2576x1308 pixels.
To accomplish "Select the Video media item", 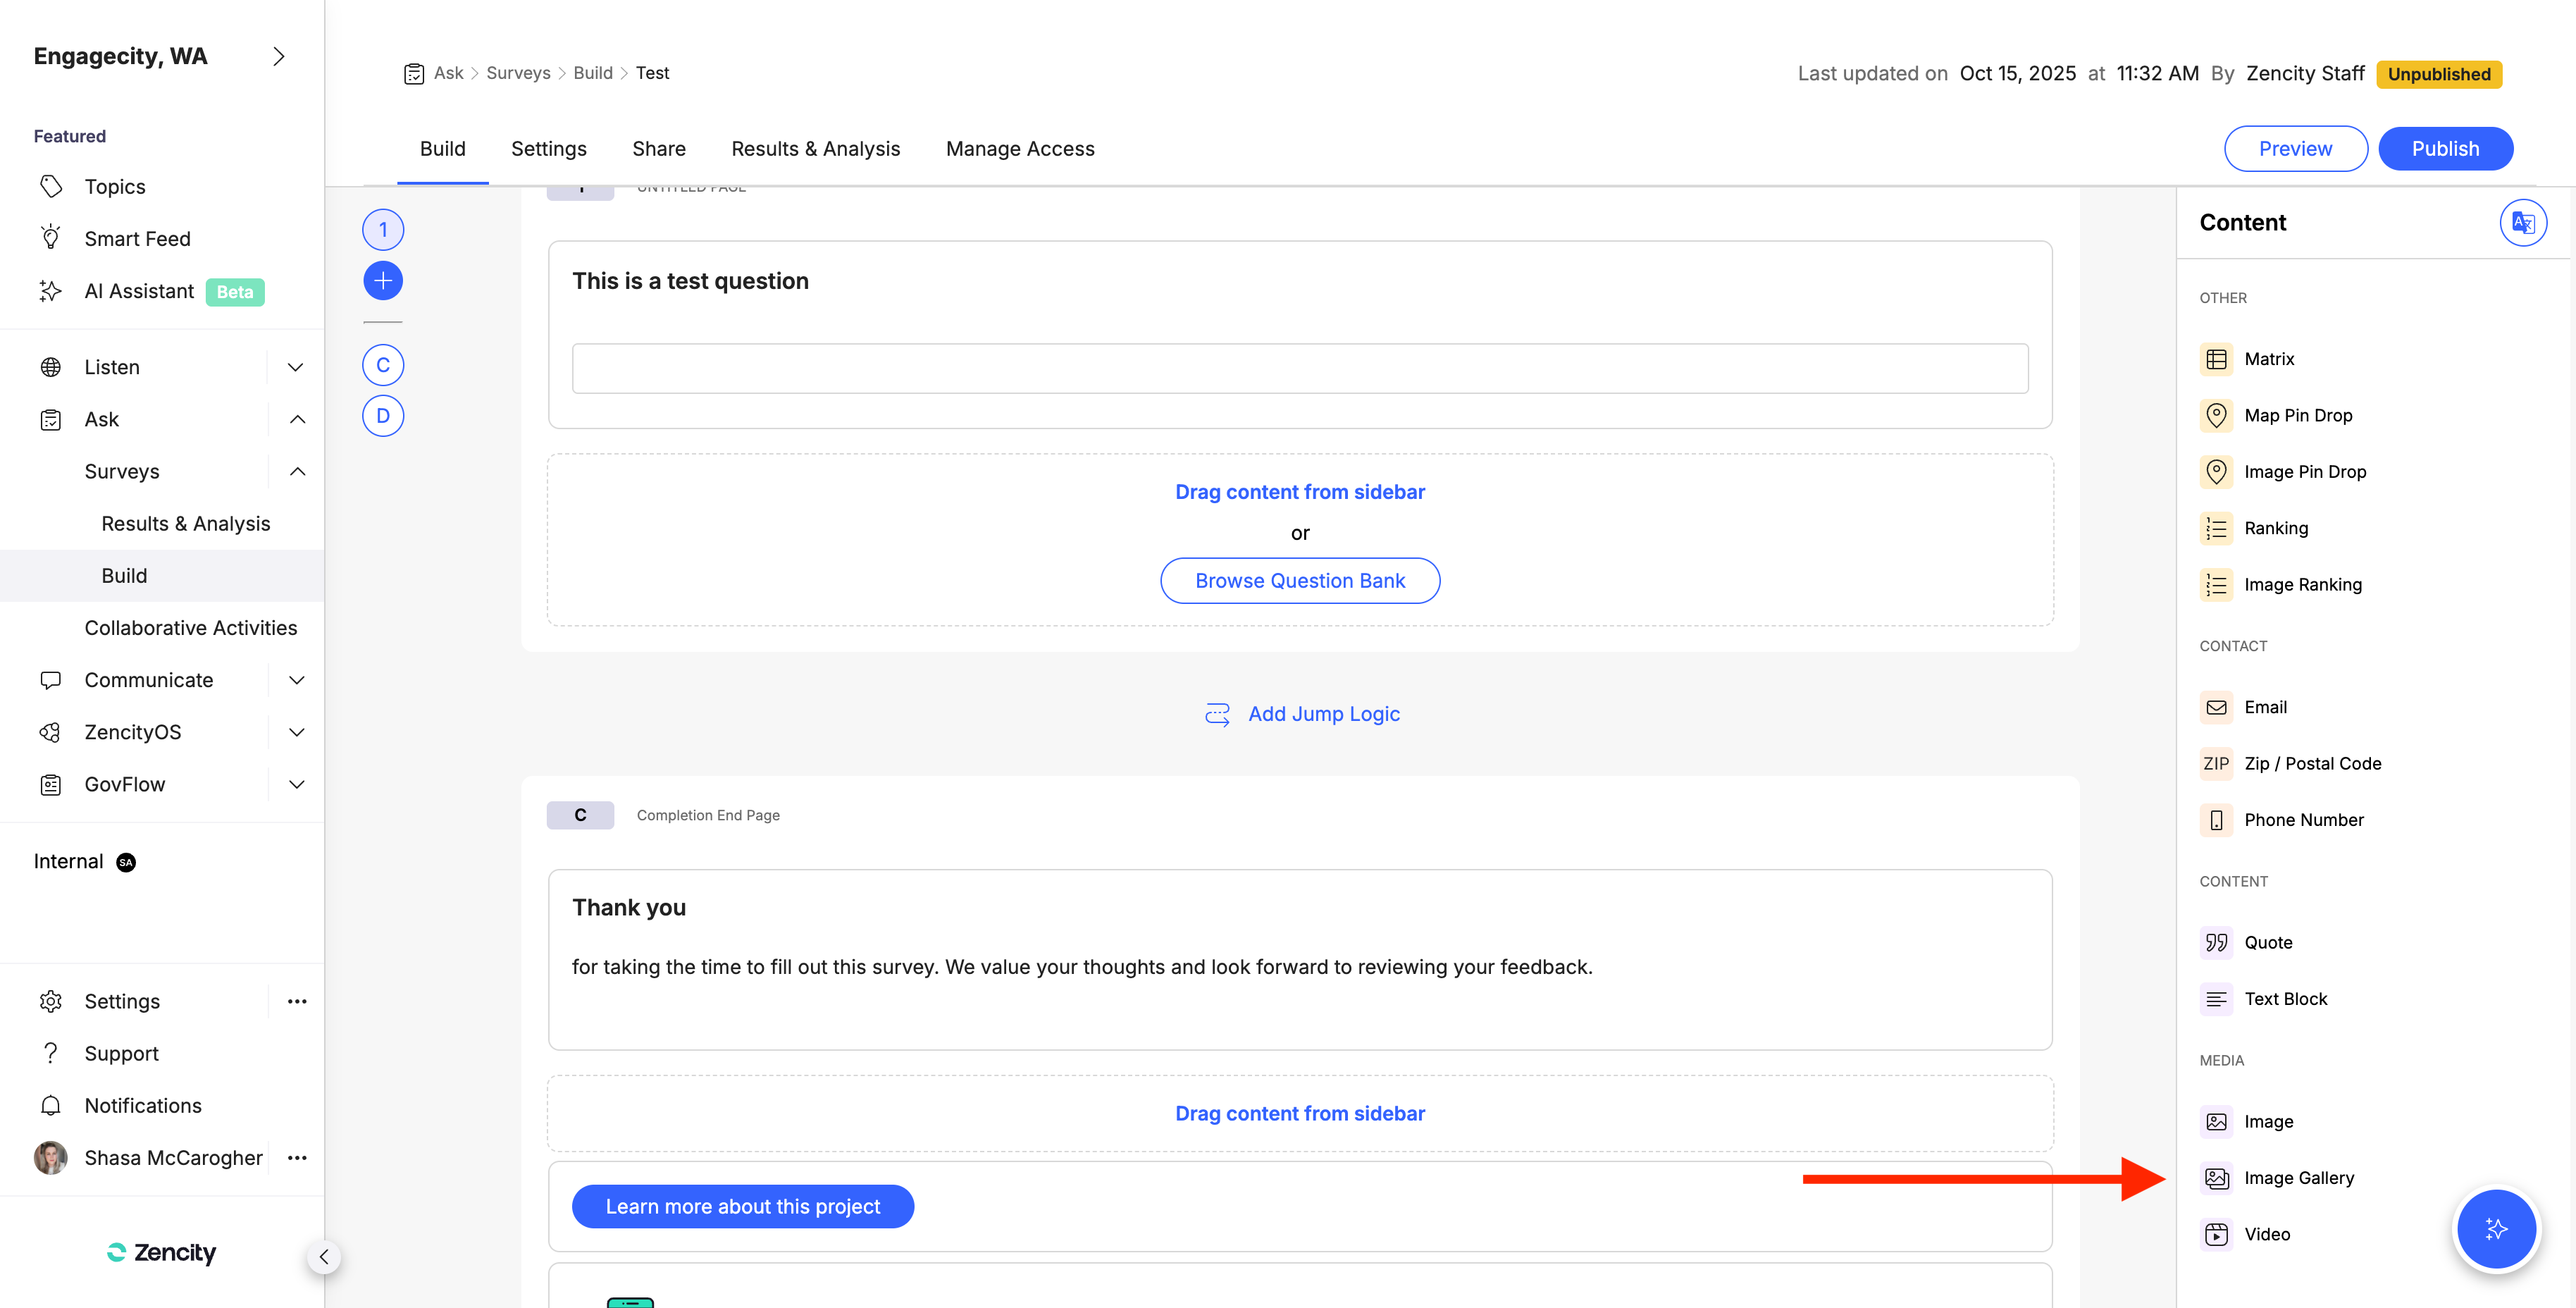I will [2266, 1234].
